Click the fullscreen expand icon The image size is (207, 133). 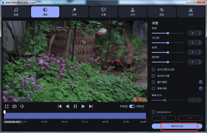(7, 106)
